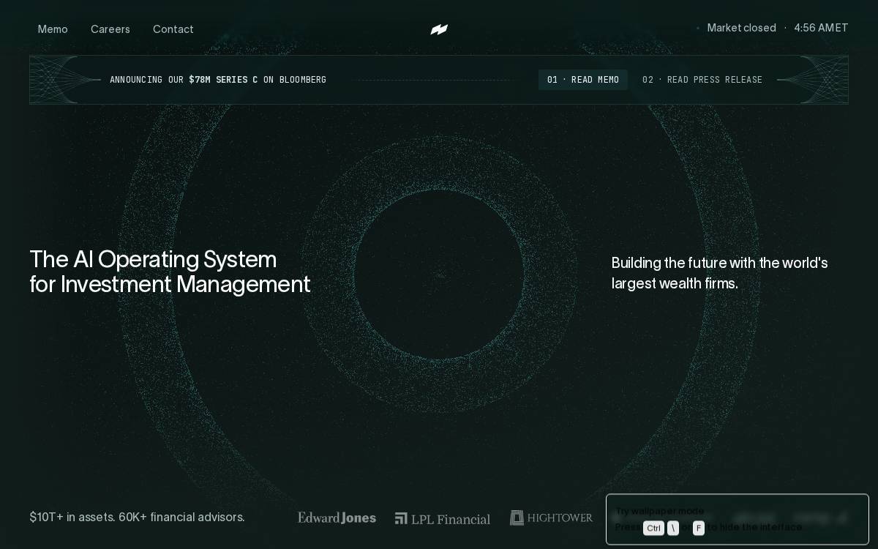
Task: Click the LPL Financial logo
Action: [x=443, y=518]
